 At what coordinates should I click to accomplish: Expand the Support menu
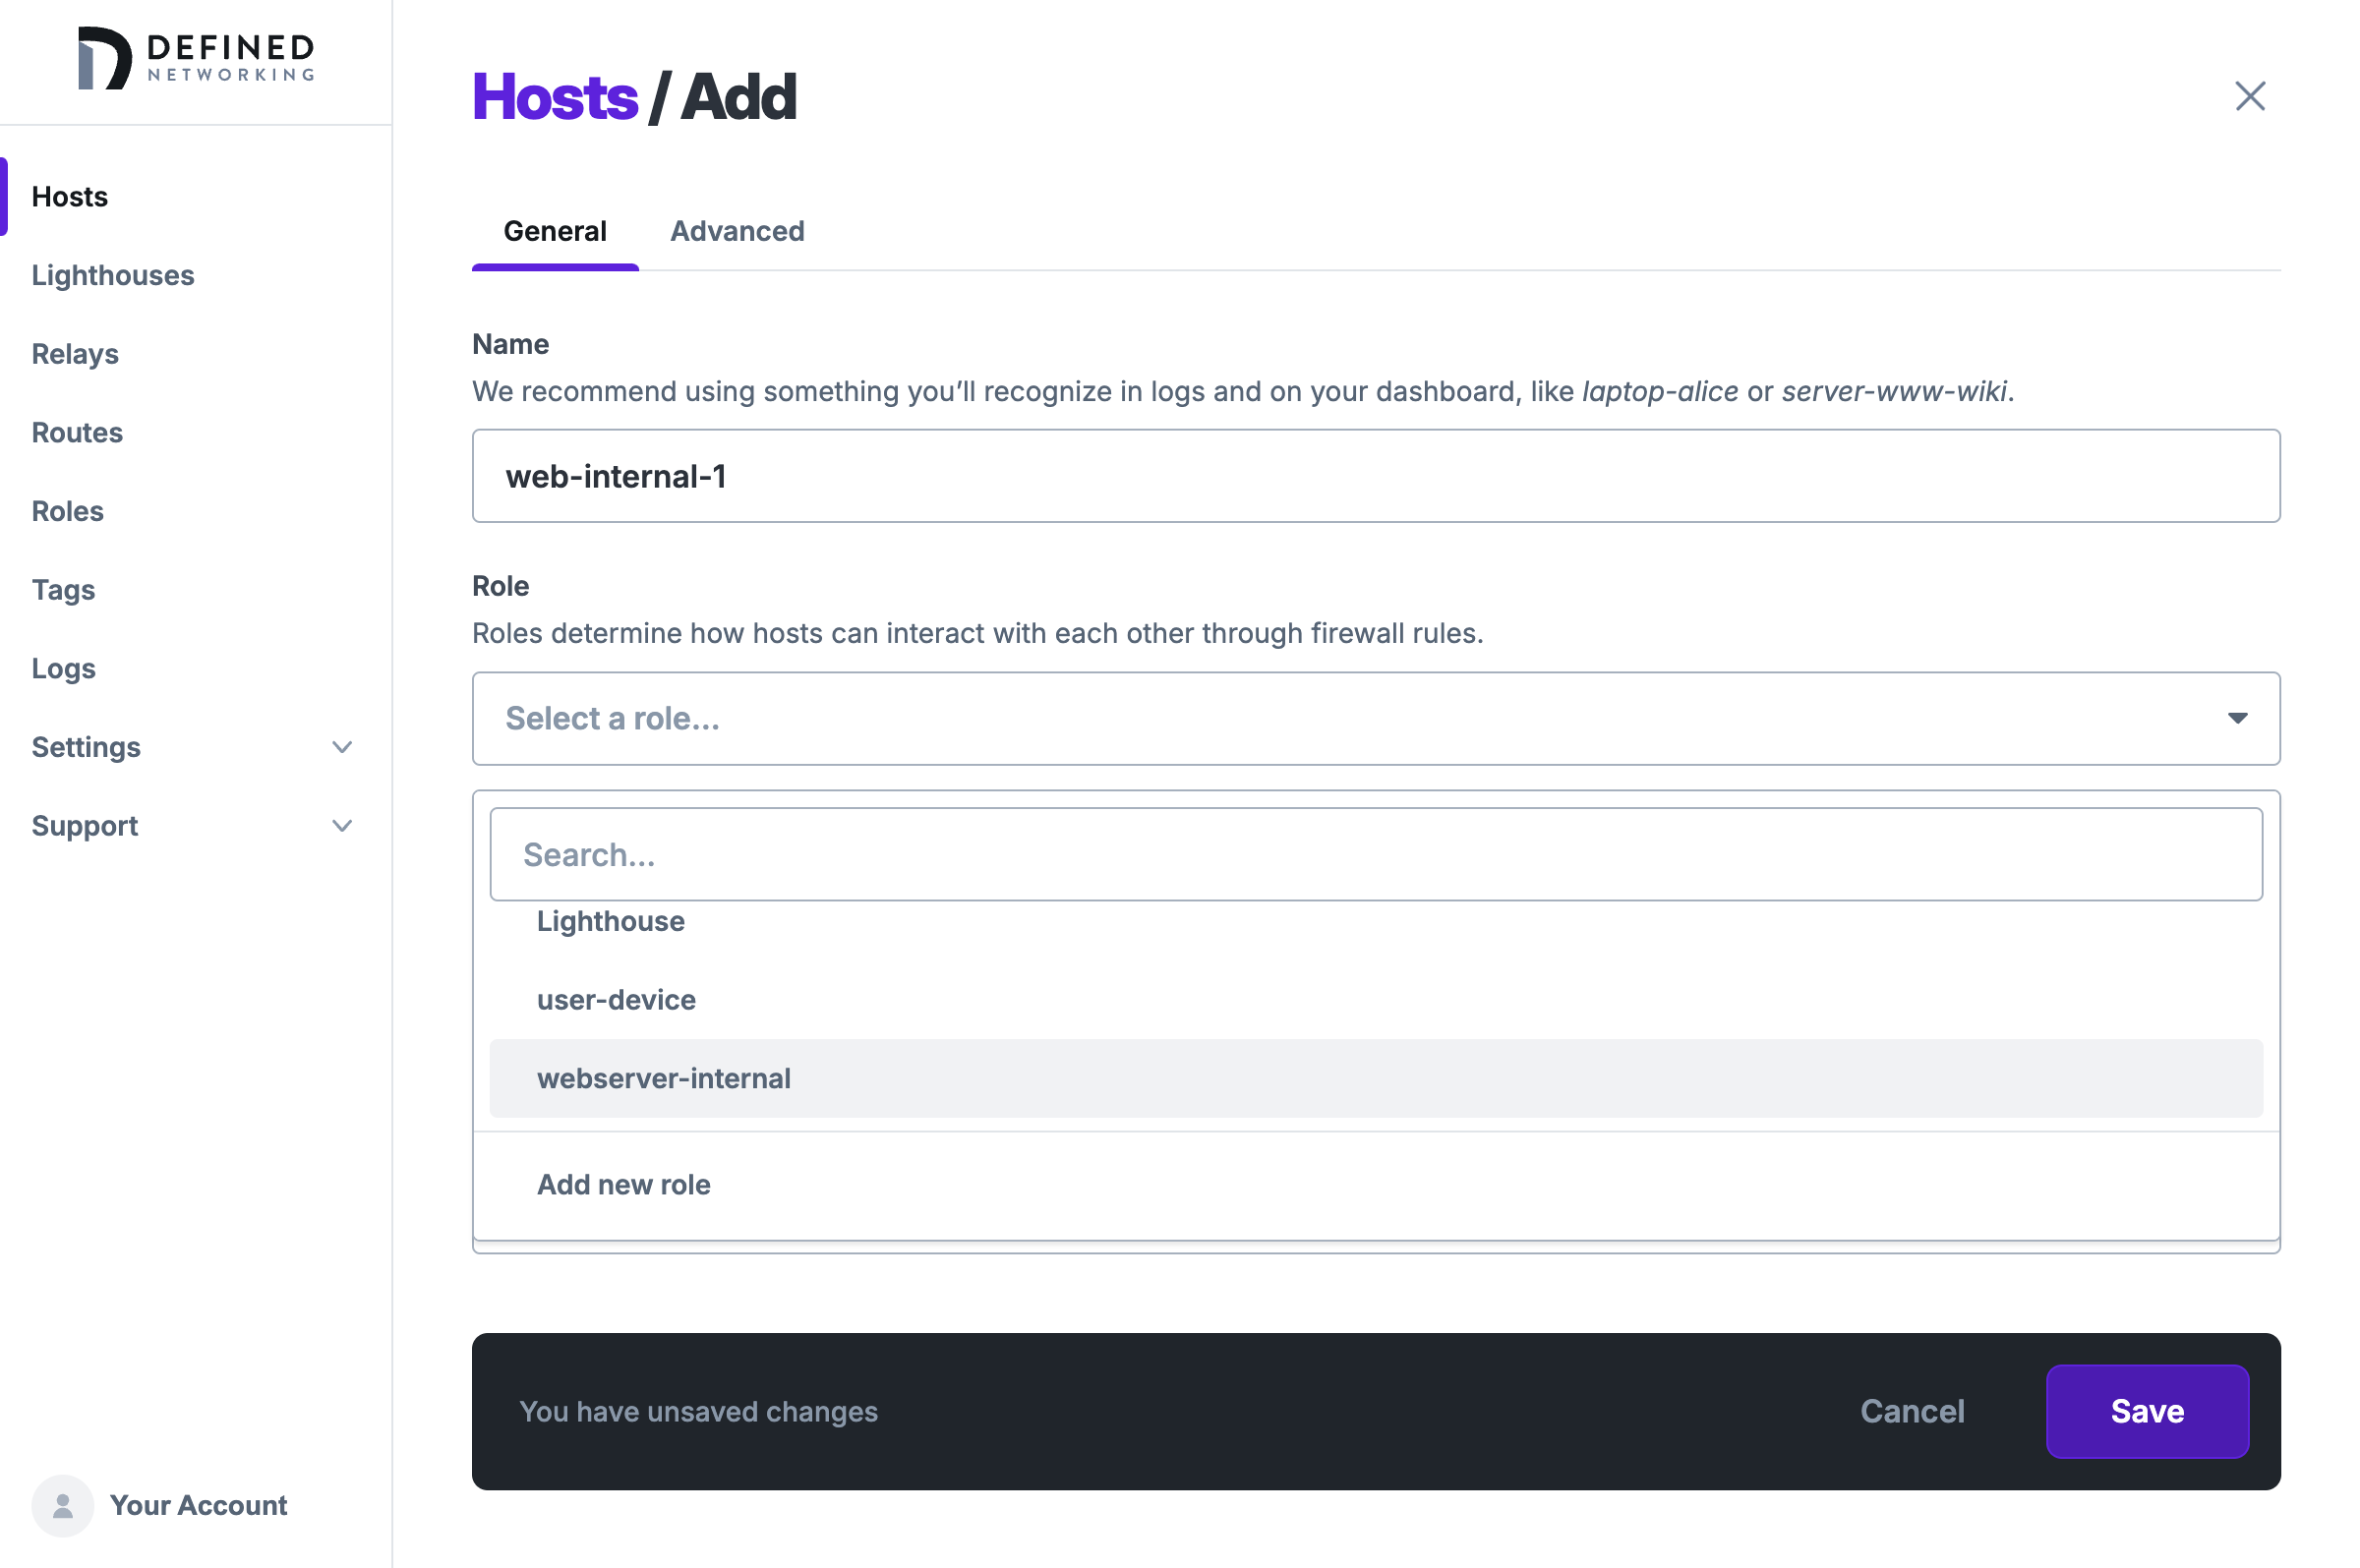84,825
